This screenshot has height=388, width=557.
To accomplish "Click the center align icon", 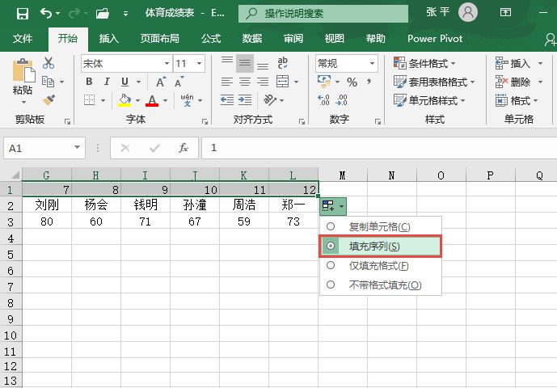I will [244, 82].
